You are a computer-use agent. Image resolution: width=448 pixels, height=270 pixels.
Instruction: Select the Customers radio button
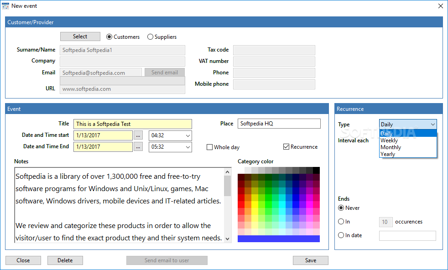[x=109, y=37]
